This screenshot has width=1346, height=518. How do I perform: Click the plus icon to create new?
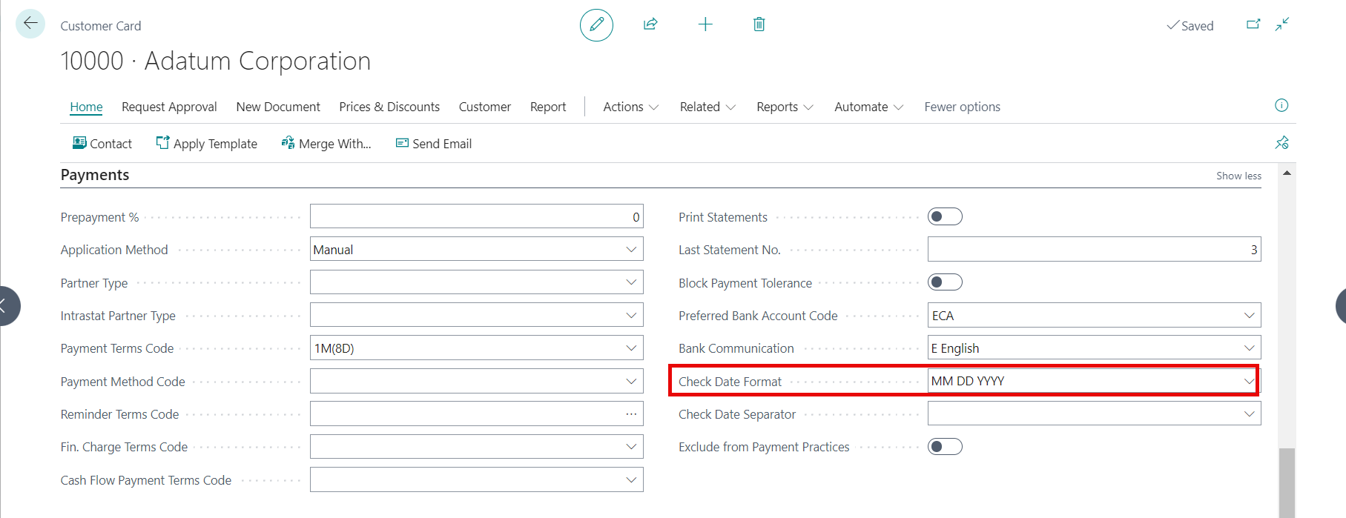705,24
